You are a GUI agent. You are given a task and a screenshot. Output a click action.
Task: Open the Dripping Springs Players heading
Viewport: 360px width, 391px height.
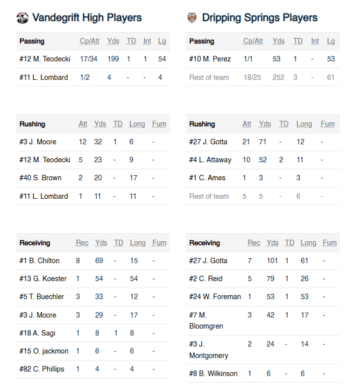point(259,18)
